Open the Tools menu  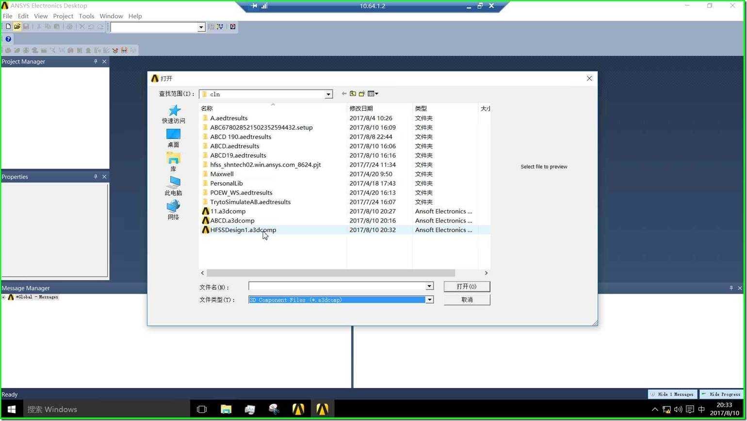86,16
